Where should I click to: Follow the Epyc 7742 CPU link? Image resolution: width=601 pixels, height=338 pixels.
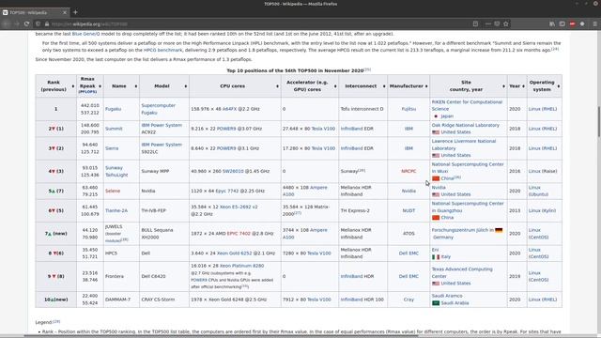coord(227,191)
